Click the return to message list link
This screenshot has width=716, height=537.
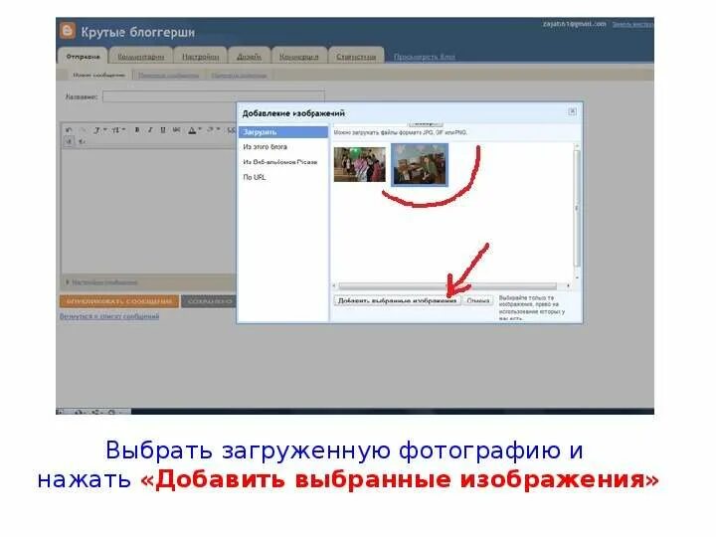click(x=109, y=316)
